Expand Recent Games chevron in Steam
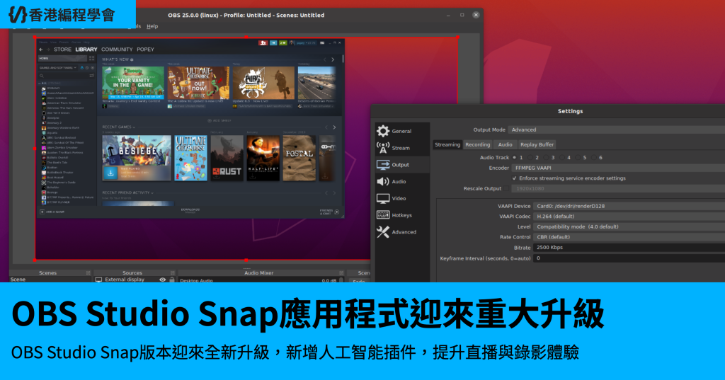Viewport: 725px width, 380px height. pos(134,127)
